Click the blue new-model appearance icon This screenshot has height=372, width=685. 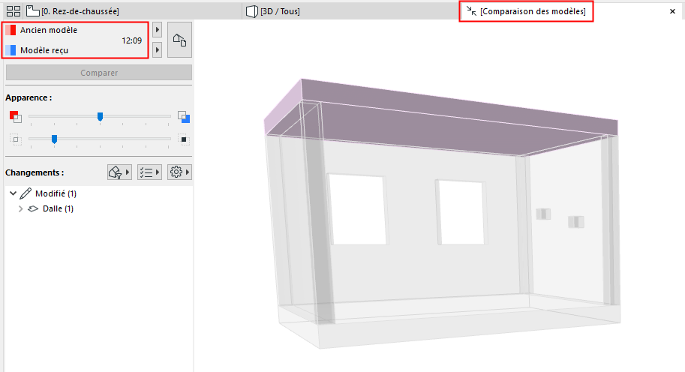click(184, 116)
